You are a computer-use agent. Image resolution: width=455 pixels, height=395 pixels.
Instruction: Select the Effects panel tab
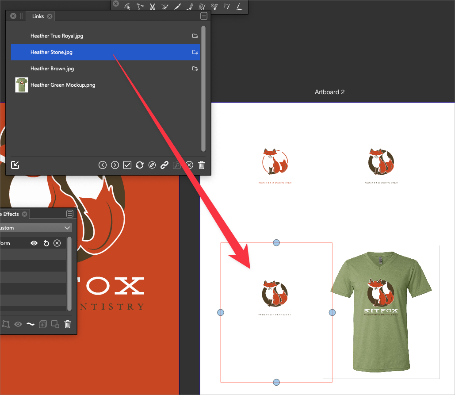[10, 214]
